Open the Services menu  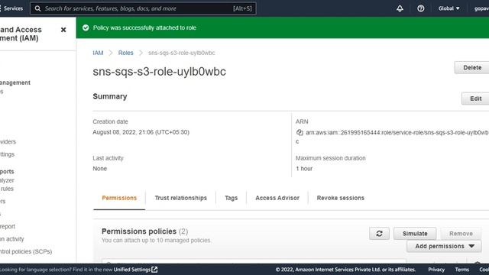pyautogui.click(x=12, y=8)
